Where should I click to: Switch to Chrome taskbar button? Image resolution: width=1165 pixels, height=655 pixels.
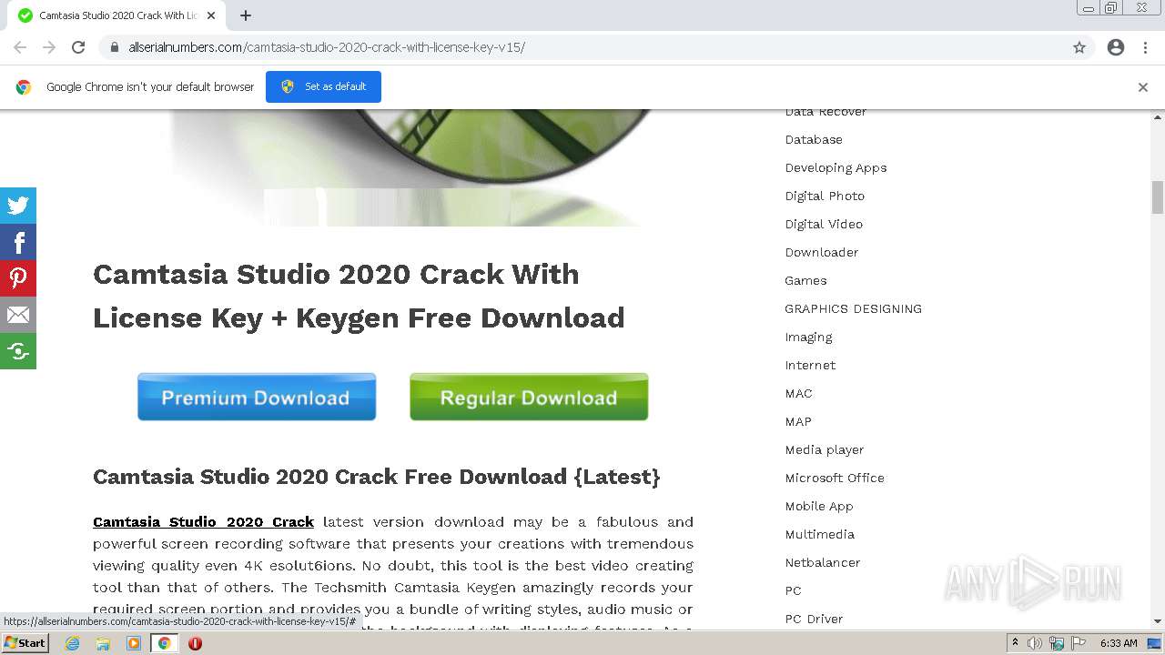165,643
